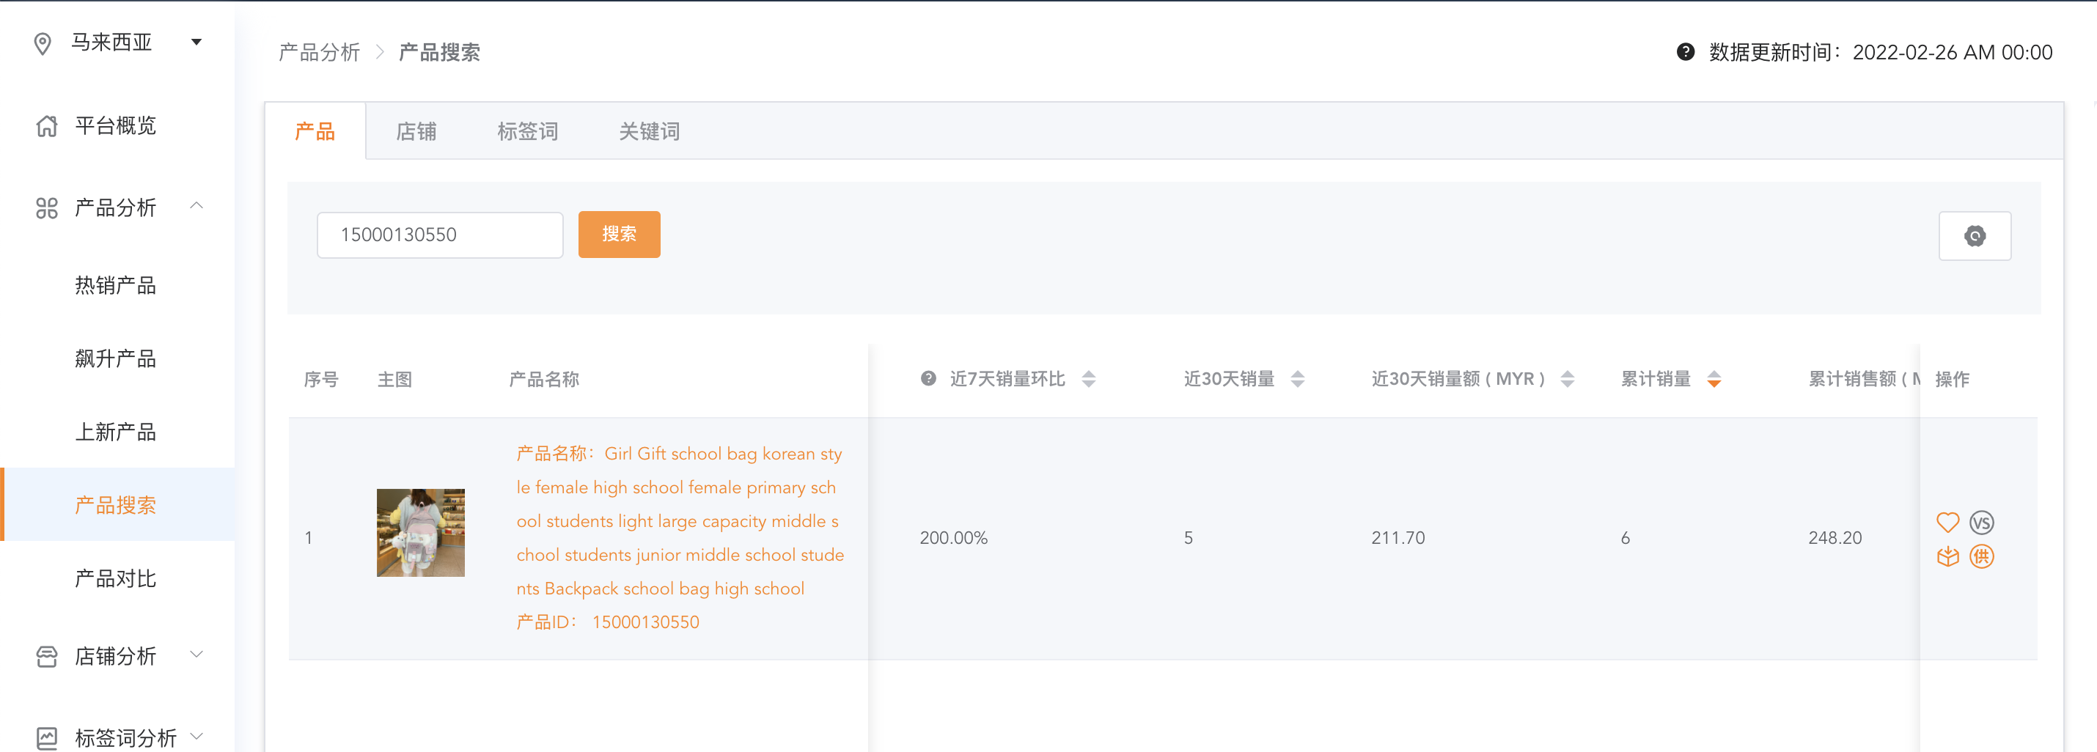Image resolution: width=2097 pixels, height=752 pixels.
Task: Click the location pin icon beside 马来西亚
Action: 43,43
